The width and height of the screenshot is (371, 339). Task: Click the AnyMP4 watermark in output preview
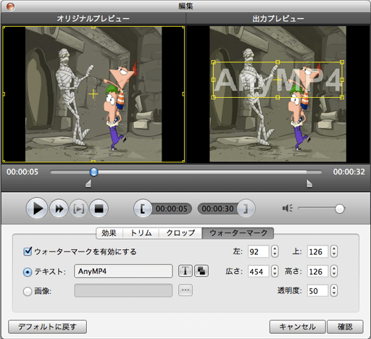tap(278, 80)
